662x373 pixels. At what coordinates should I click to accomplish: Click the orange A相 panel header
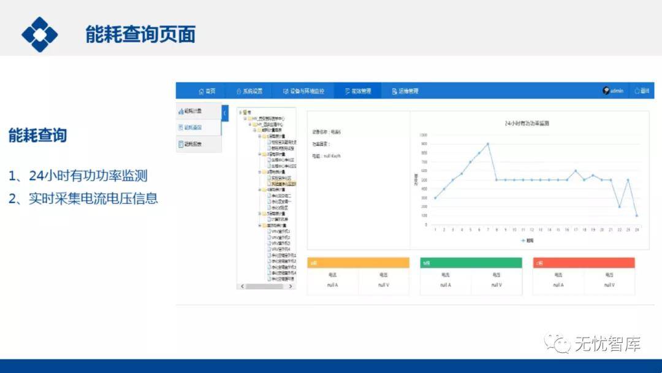(x=358, y=263)
